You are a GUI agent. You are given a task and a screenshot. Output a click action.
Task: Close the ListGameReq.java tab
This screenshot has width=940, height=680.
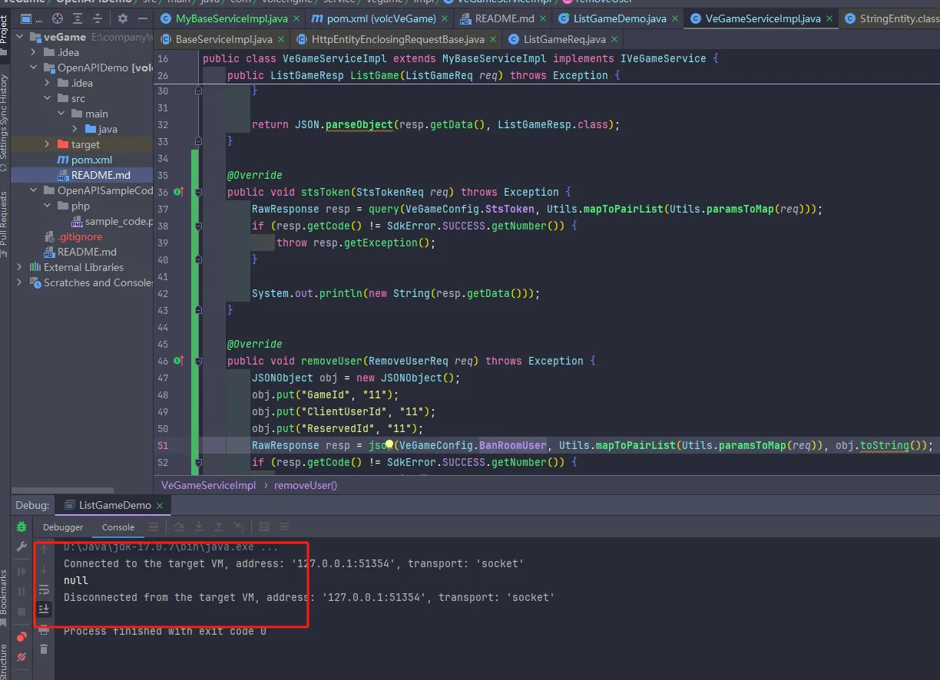[614, 39]
